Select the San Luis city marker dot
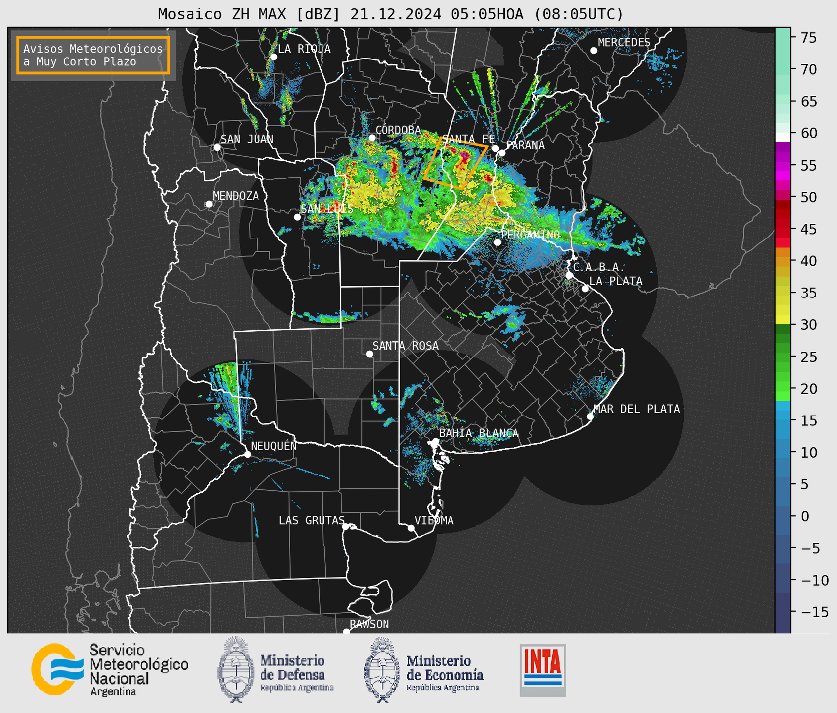This screenshot has height=713, width=837. coord(297,217)
